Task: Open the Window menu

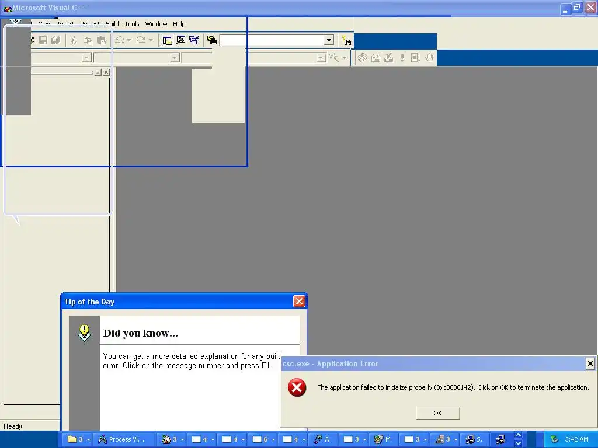Action: [156, 24]
